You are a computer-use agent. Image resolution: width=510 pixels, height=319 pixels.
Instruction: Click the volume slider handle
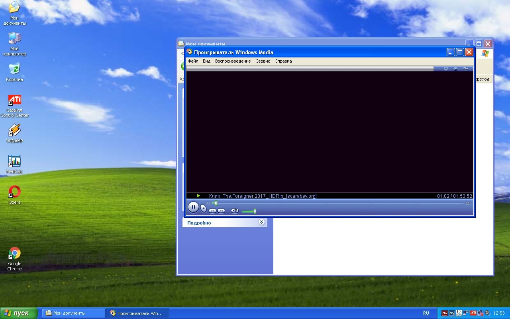click(x=255, y=211)
